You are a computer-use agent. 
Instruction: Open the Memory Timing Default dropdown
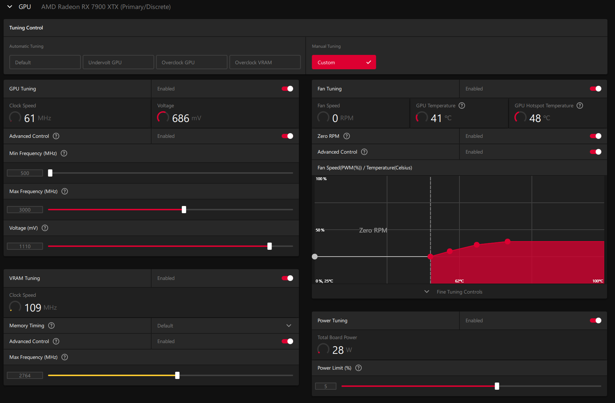click(x=225, y=325)
